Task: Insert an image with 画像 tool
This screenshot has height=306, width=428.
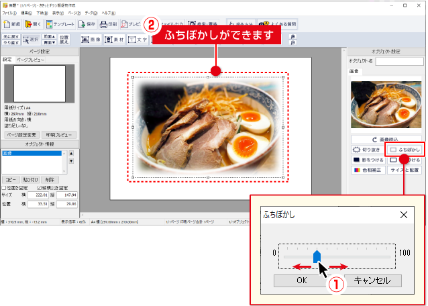Action: click(x=91, y=40)
